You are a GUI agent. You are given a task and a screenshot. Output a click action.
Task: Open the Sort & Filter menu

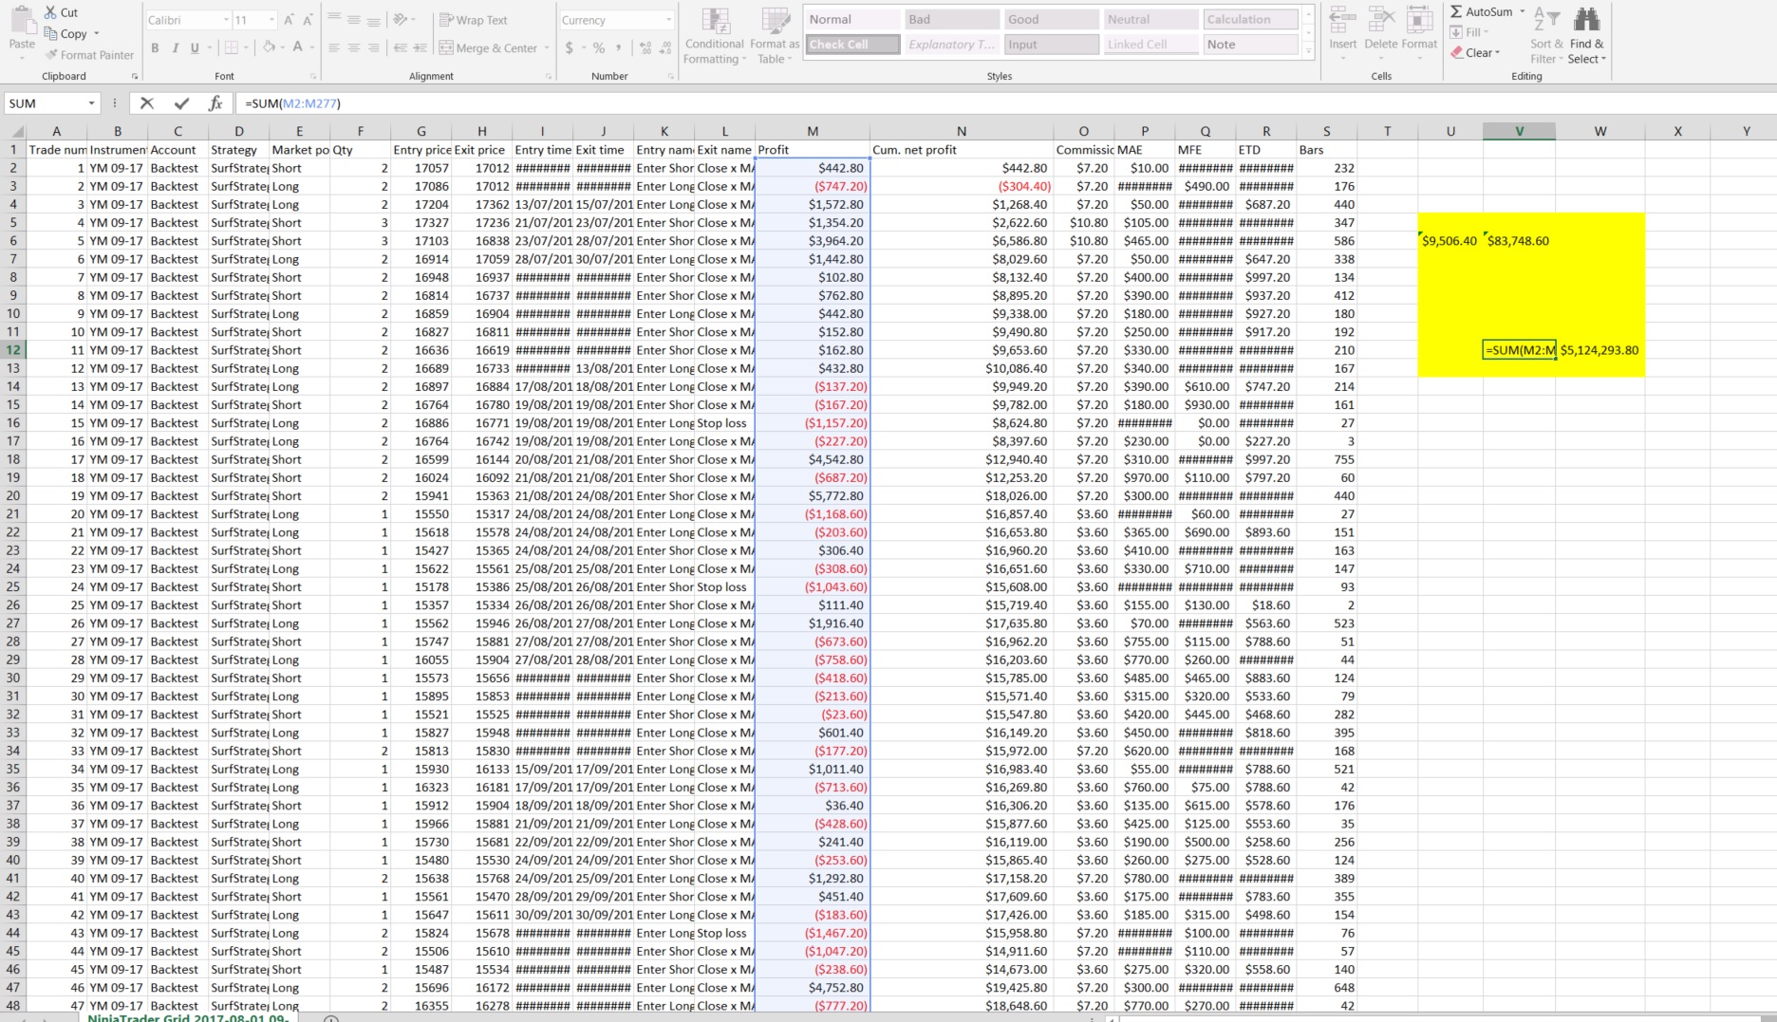[1546, 36]
